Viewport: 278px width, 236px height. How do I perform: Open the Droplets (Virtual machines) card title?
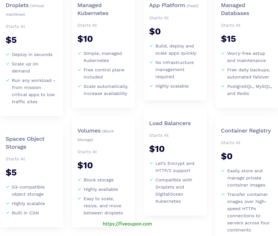[x=25, y=10]
